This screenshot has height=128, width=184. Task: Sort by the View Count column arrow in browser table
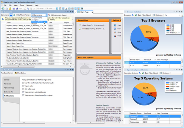coord(155,60)
